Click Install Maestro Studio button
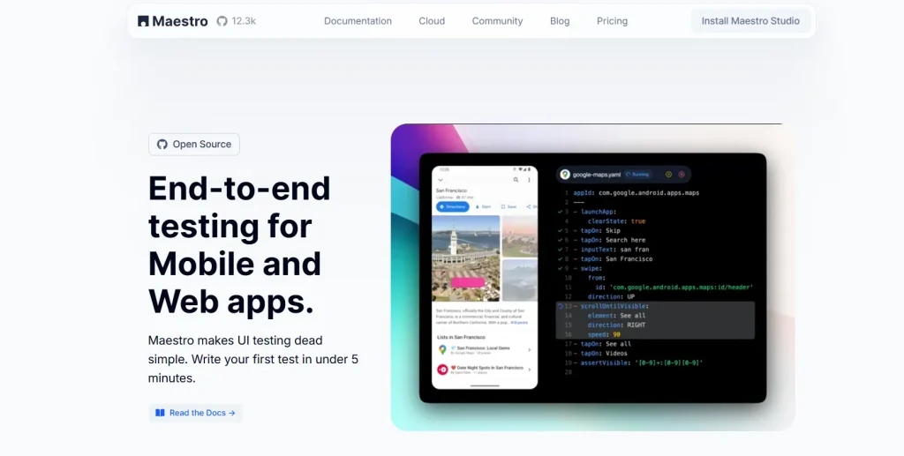Image resolution: width=904 pixels, height=456 pixels. coord(750,21)
